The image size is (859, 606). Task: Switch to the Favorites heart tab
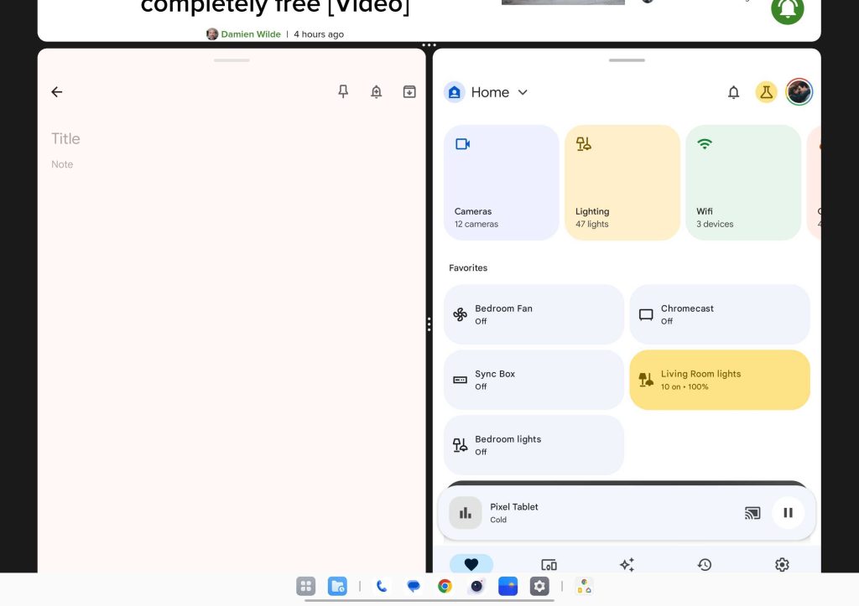click(471, 564)
